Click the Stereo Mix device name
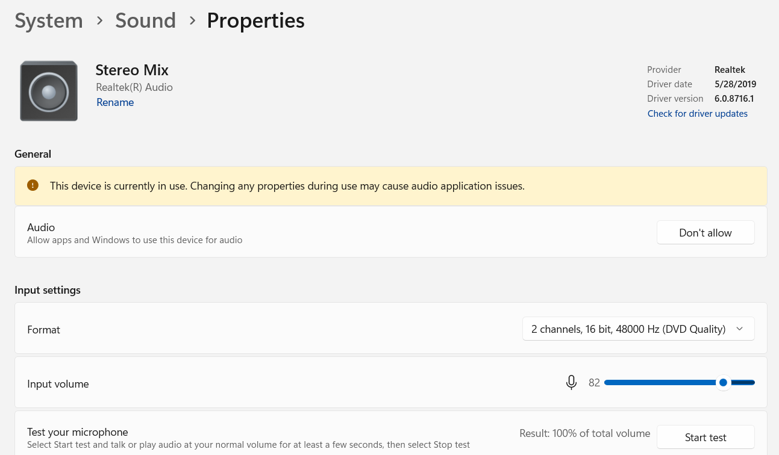The height and width of the screenshot is (455, 779). coord(132,70)
